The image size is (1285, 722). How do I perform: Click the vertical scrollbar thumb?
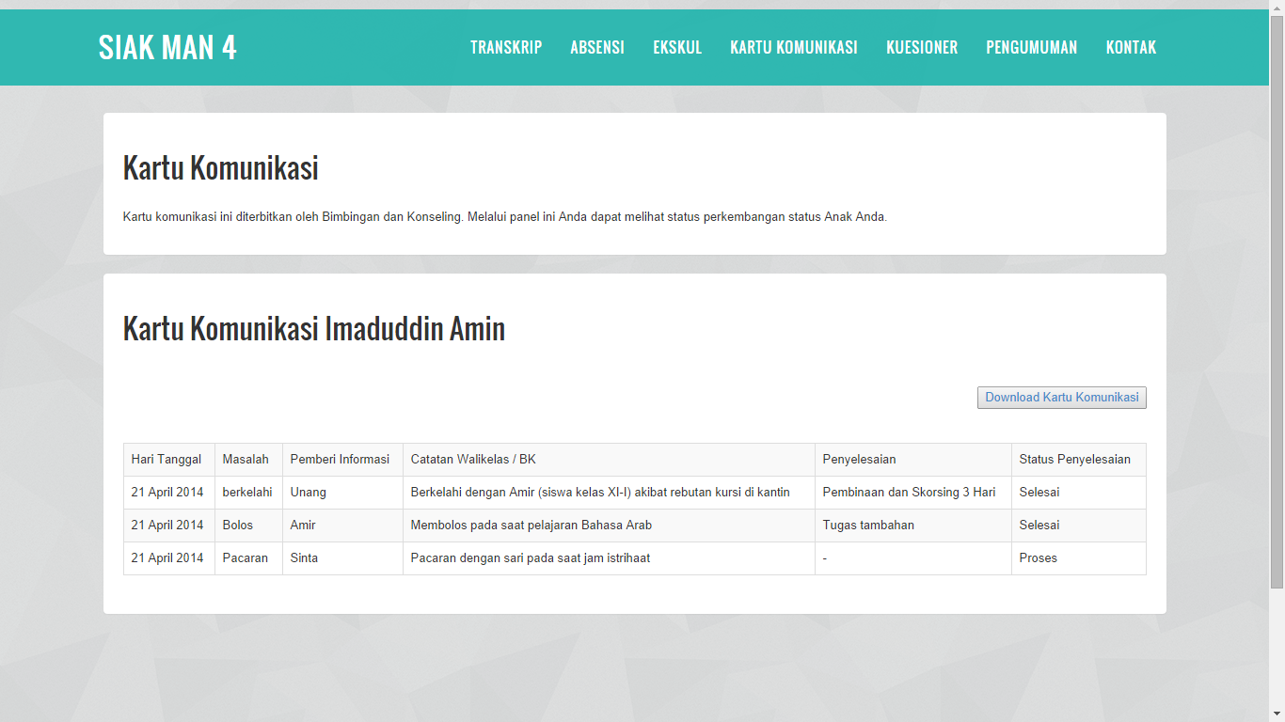[1277, 301]
